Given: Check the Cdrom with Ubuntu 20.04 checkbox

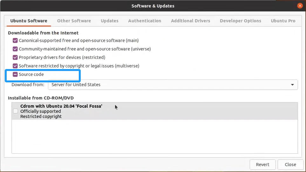Looking at the screenshot, I should coord(16,111).
